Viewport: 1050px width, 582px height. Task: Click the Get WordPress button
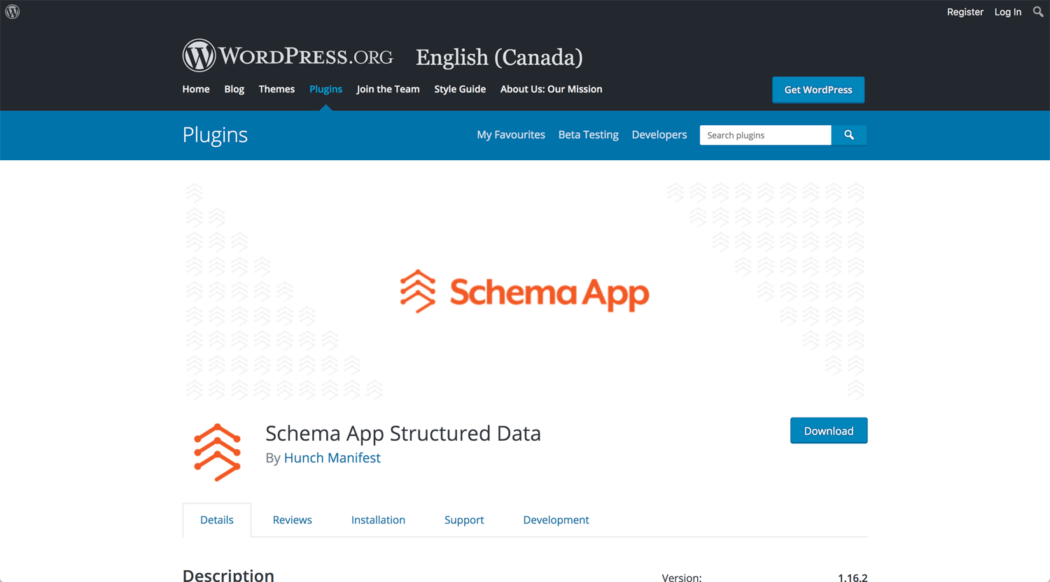click(818, 90)
